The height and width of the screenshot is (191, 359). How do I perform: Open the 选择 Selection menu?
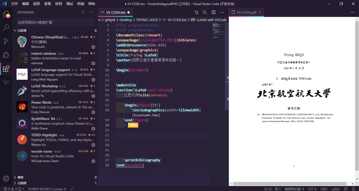coord(37,4)
